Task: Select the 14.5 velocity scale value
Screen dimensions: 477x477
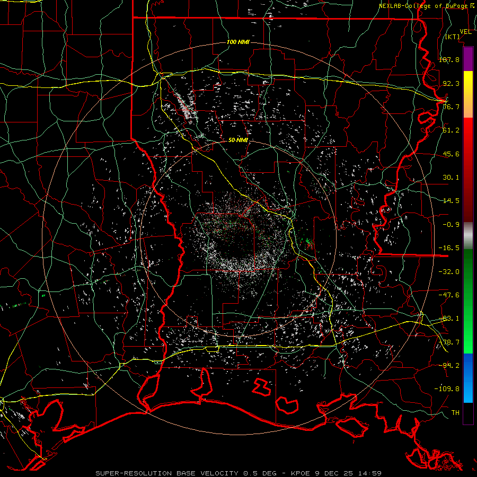Action: point(451,201)
